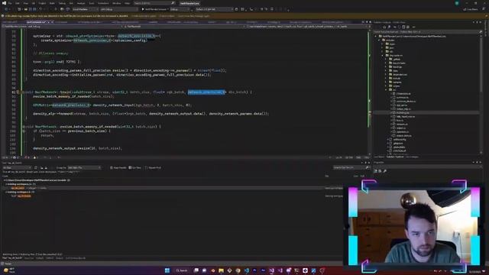Toggle List View in Find results
This screenshot has height=275, width=489.
pyautogui.click(x=135, y=168)
